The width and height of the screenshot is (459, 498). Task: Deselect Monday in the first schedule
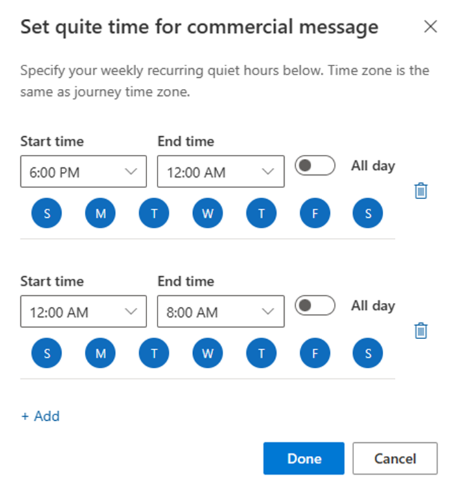[100, 213]
